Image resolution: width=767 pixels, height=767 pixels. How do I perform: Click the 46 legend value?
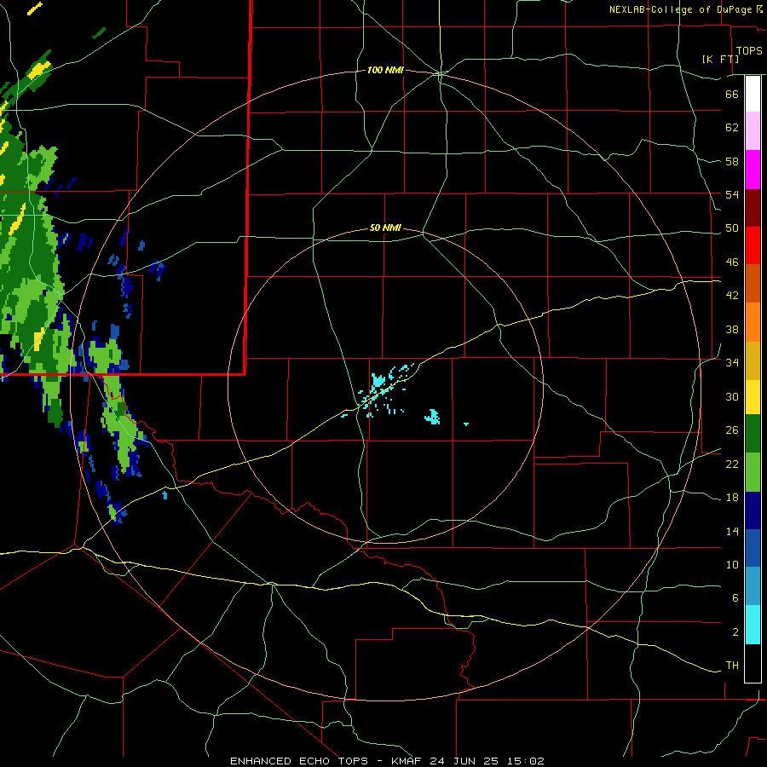(732, 262)
